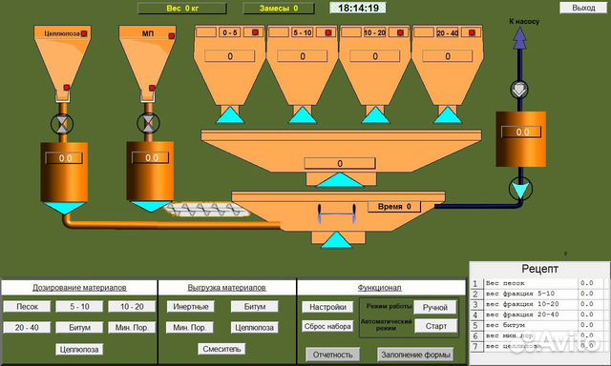
Task: Open Дозирование материалов panel header
Action: point(79,288)
